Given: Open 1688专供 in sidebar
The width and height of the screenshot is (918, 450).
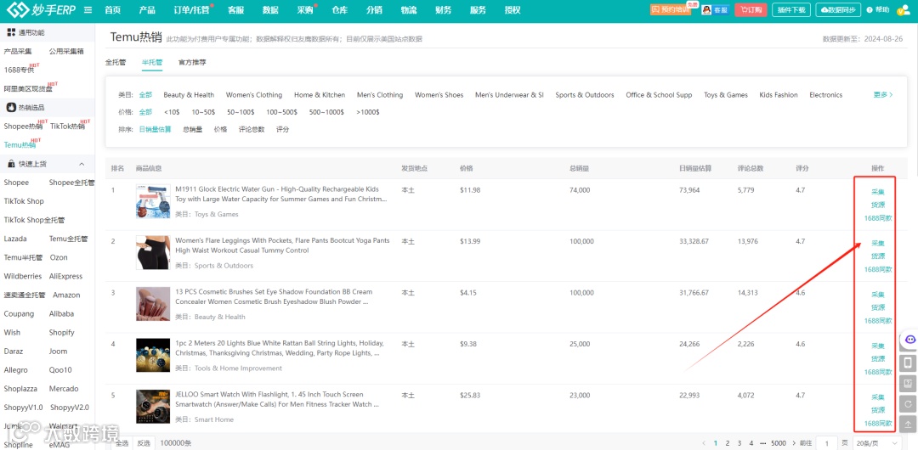Looking at the screenshot, I should point(20,70).
